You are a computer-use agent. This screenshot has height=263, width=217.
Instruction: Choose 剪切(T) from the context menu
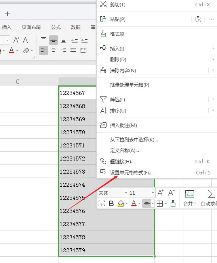tap(157, 5)
